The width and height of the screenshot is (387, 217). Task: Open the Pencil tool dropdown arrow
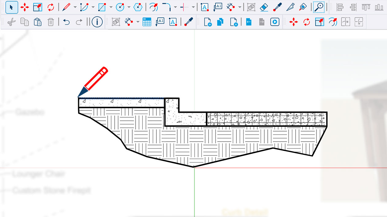coord(75,7)
